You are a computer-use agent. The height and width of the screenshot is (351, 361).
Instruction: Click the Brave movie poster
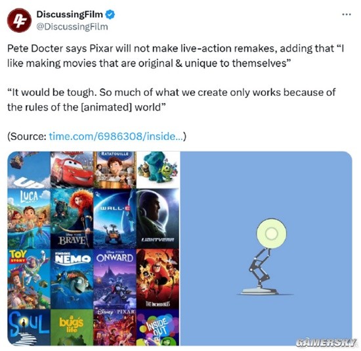tap(72, 219)
